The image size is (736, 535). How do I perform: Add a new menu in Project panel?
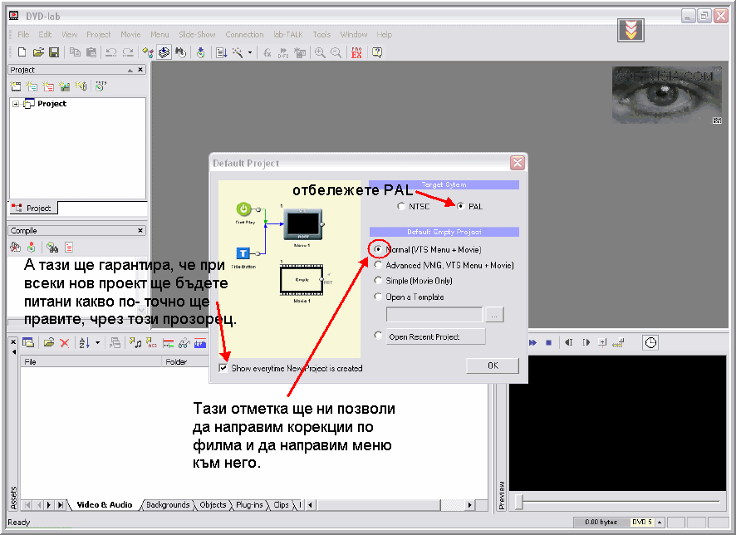tap(32, 86)
